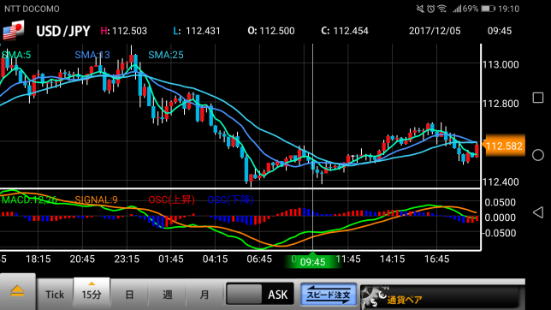Tap the USD/JPY flag icon
The image size is (551, 310).
[x=14, y=30]
